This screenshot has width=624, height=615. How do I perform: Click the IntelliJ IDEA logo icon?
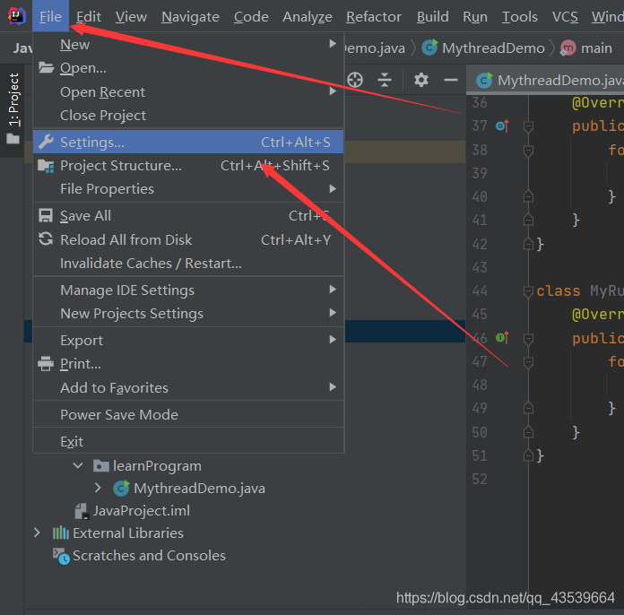(17, 16)
